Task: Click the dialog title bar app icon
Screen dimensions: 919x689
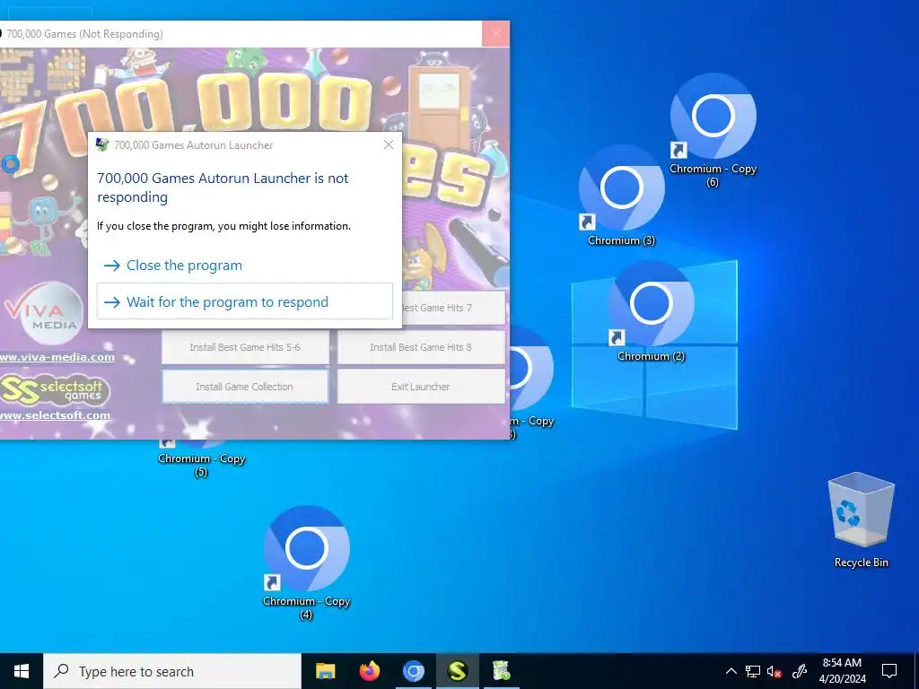Action: coord(102,144)
